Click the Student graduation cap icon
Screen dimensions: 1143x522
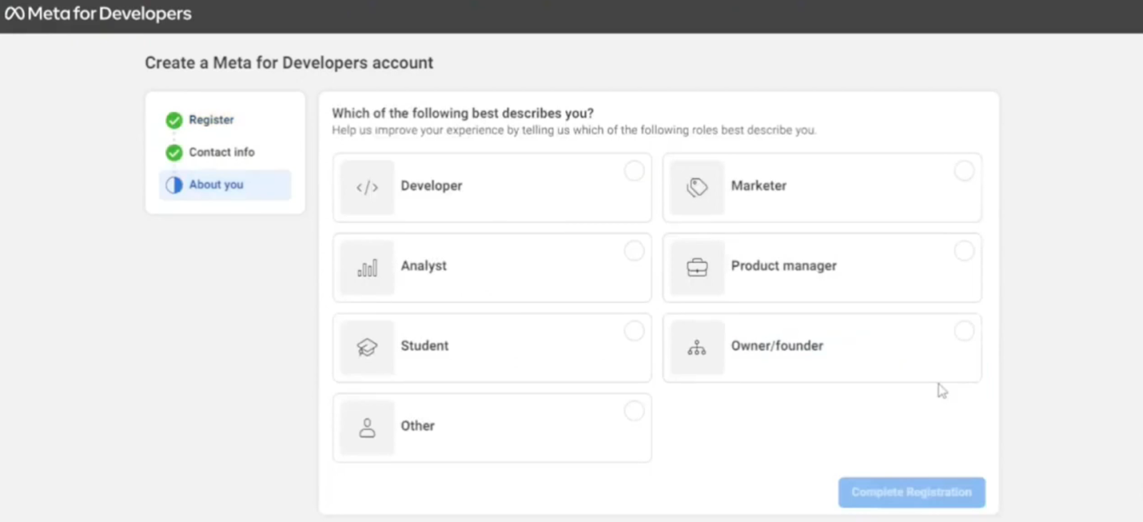point(367,348)
